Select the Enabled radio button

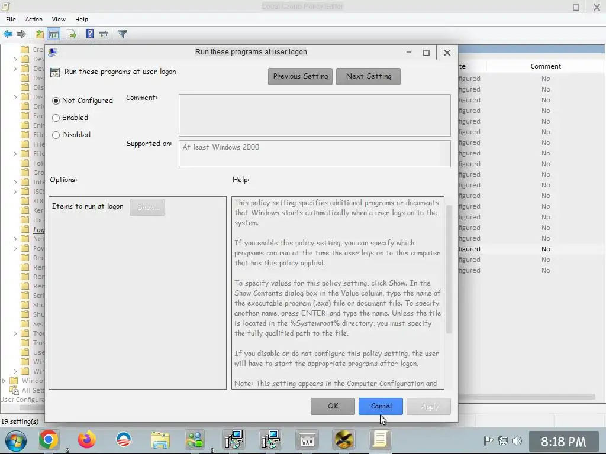pyautogui.click(x=56, y=118)
